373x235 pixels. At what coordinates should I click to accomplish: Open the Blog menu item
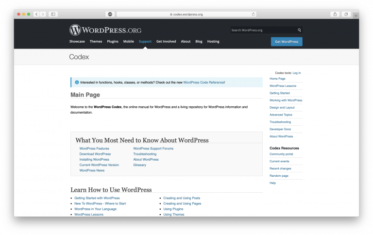pos(199,41)
